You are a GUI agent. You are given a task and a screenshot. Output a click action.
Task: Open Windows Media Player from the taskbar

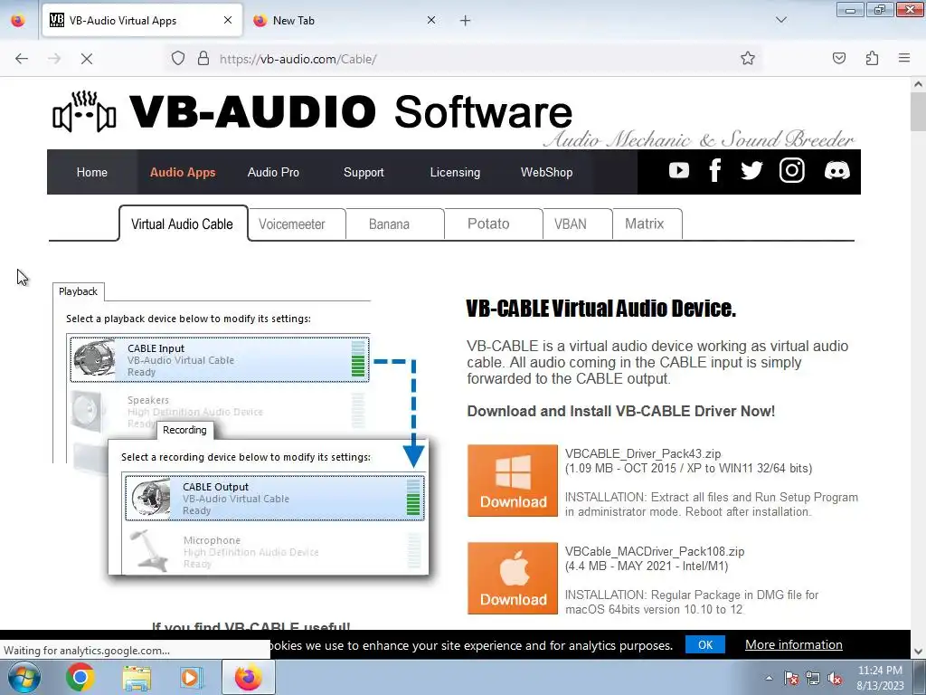click(192, 677)
